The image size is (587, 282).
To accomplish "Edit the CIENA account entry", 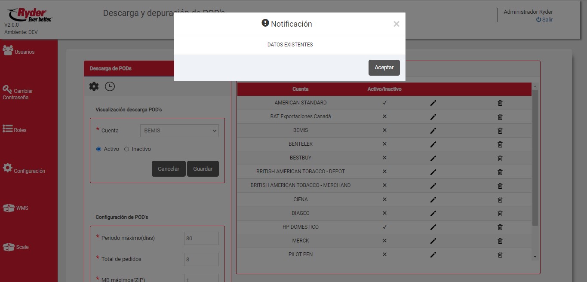I will 433,199.
